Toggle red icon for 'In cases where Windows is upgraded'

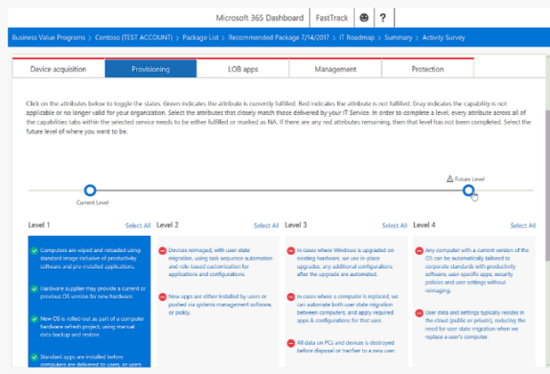click(291, 250)
